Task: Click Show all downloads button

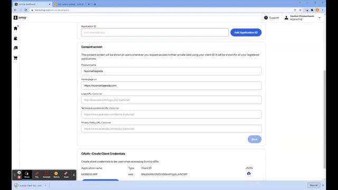Action: coord(314,185)
